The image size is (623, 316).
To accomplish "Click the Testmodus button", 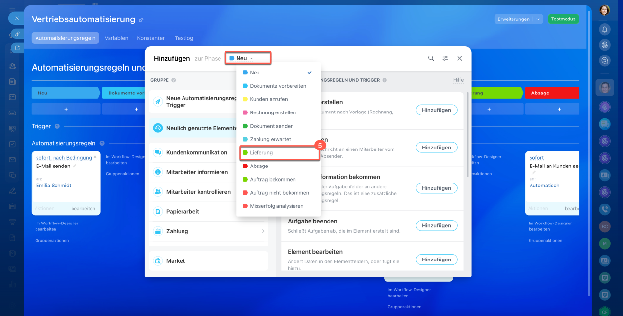I will tap(563, 19).
